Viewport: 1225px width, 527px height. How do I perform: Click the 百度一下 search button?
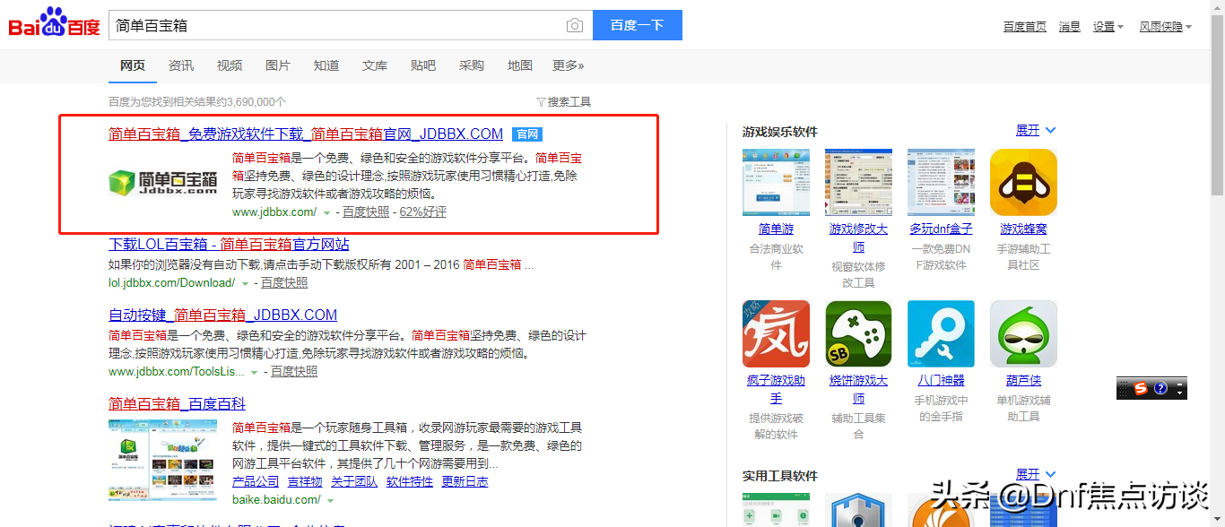pyautogui.click(x=638, y=25)
